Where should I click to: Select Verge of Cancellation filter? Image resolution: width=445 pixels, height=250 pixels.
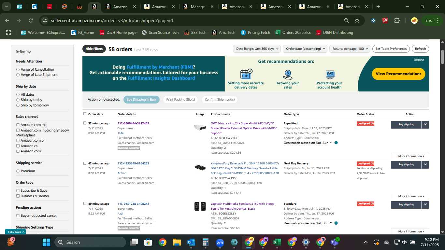(18, 69)
